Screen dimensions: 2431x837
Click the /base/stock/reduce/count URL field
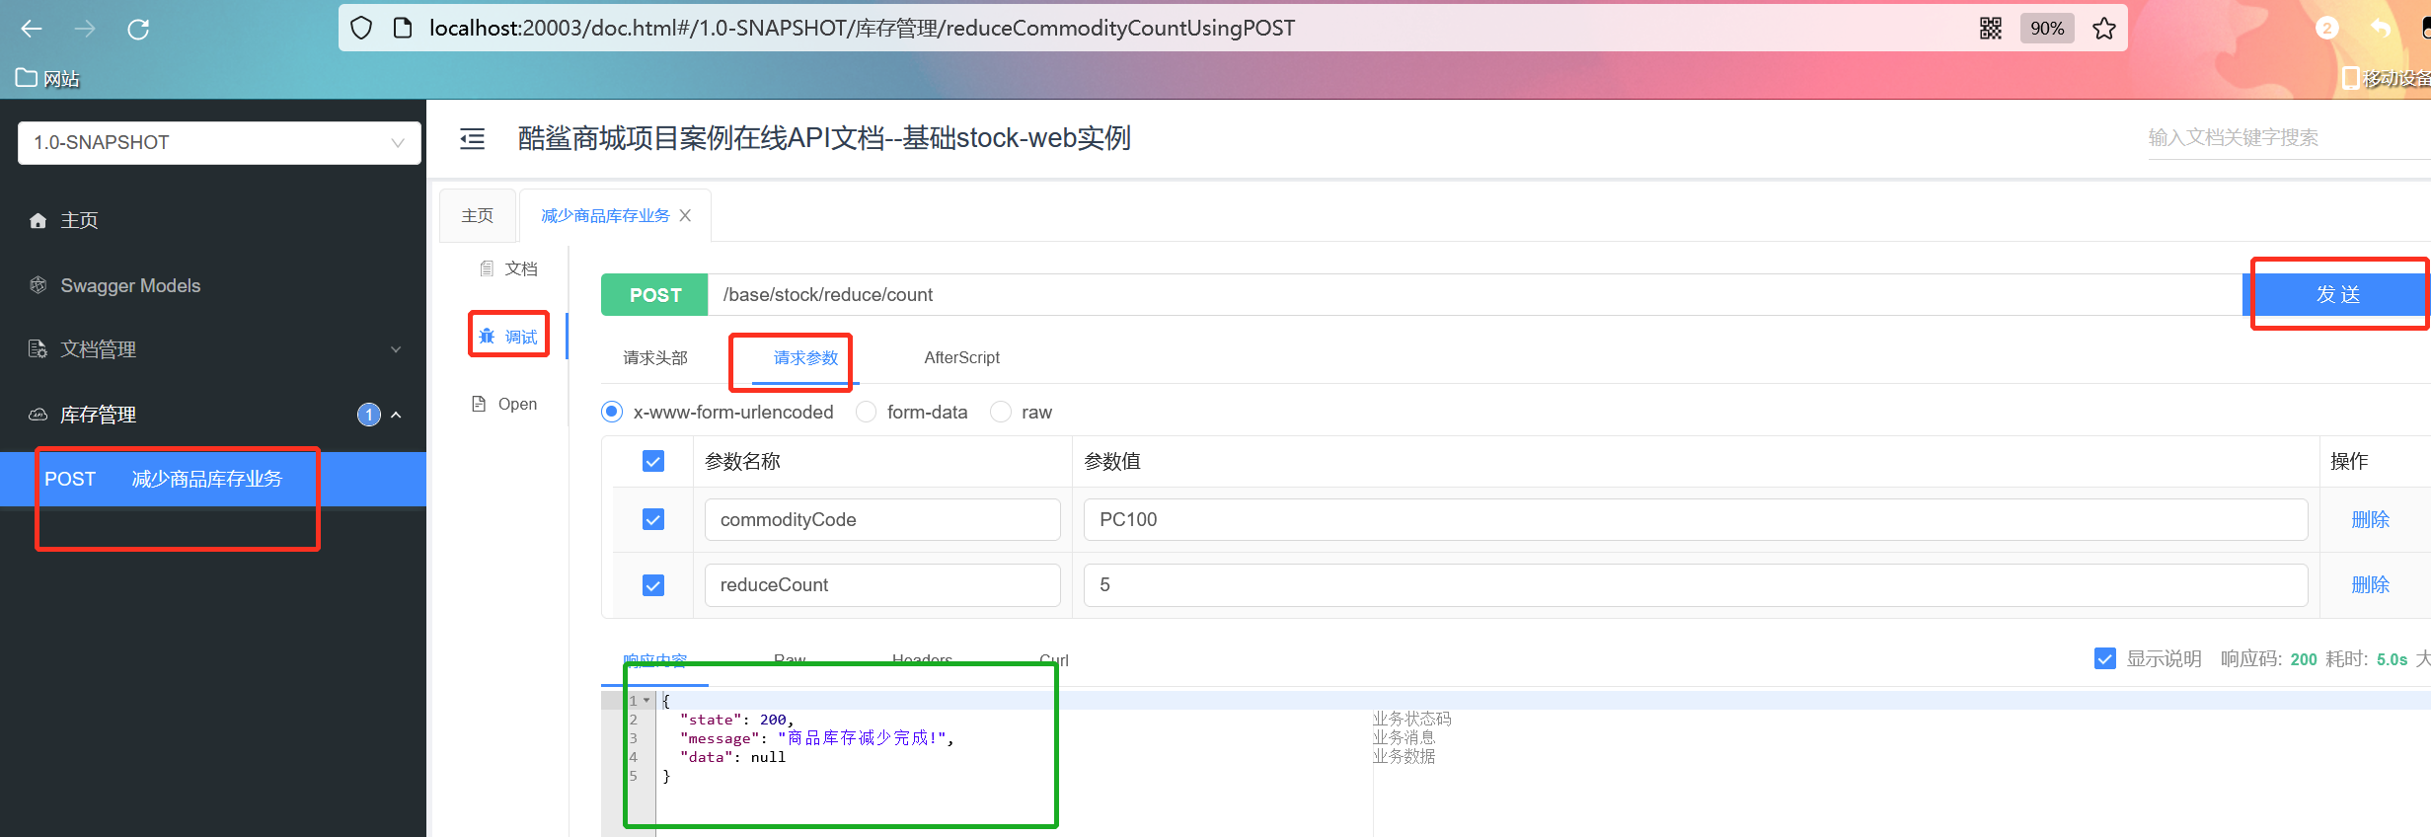click(x=1475, y=294)
